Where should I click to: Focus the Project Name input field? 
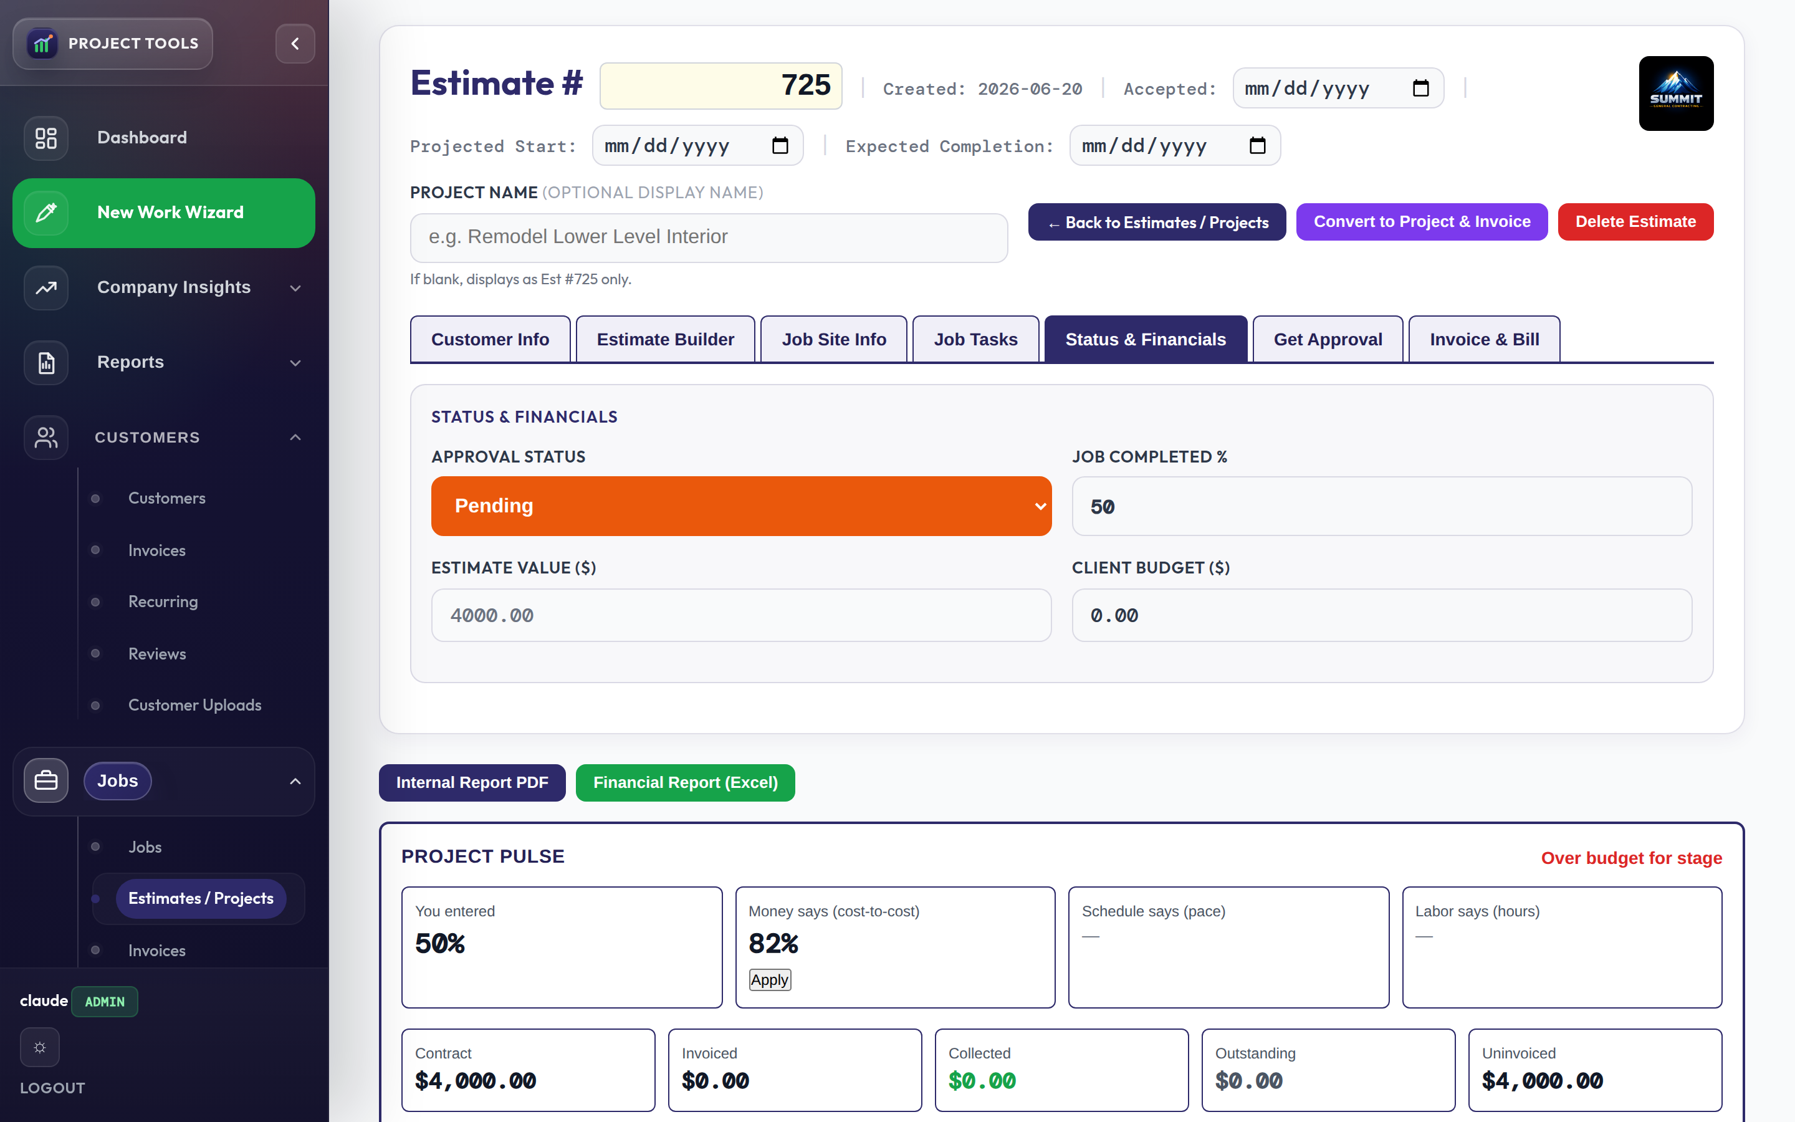click(x=709, y=237)
